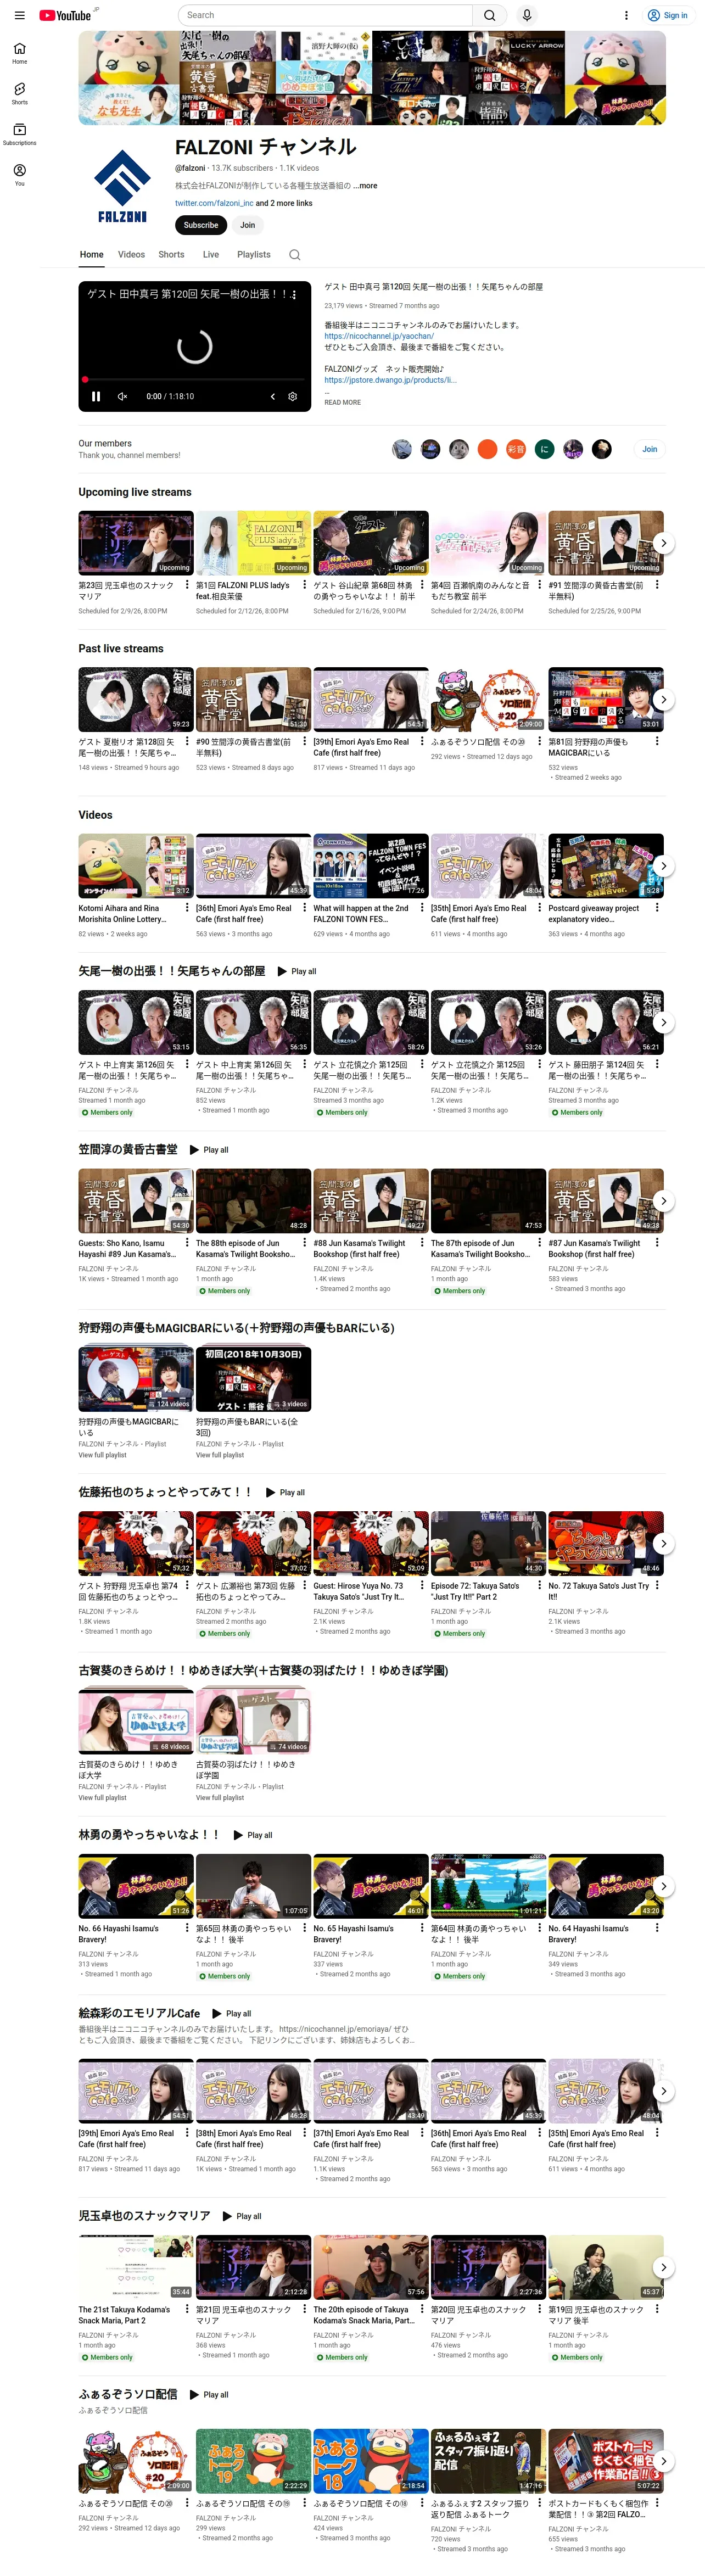Screen dimensions: 705x2576
Task: Switch to the Live tab
Action: pos(211,254)
